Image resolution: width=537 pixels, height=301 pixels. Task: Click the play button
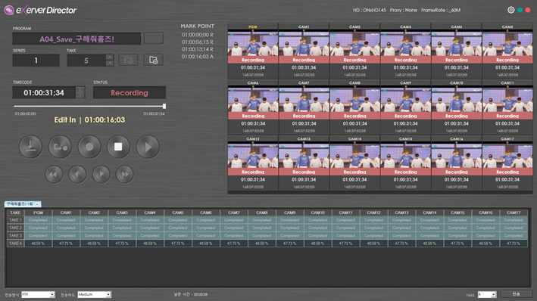148,147
